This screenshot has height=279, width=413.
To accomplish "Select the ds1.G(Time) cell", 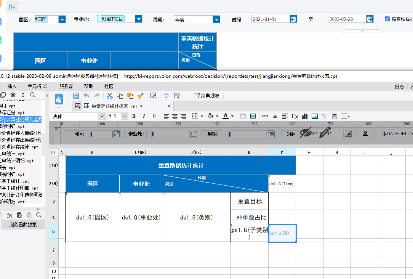I will point(282,184).
